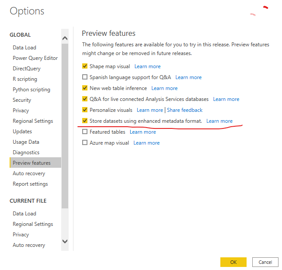Toggle New web table inference checkbox
Screen dimensions: 282x270
click(85, 88)
